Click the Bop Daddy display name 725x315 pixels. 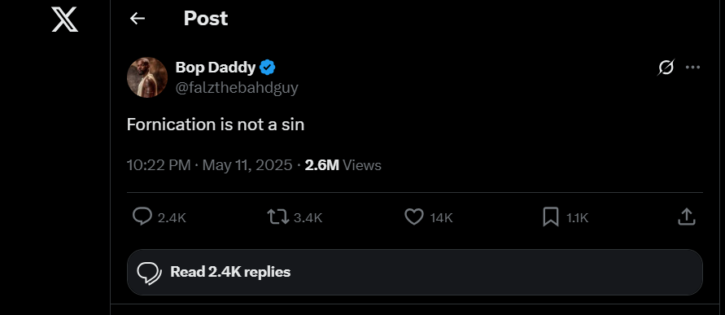[216, 68]
